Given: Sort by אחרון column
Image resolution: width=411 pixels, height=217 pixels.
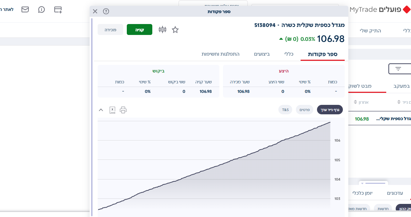Looking at the screenshot, I should coord(361,102).
